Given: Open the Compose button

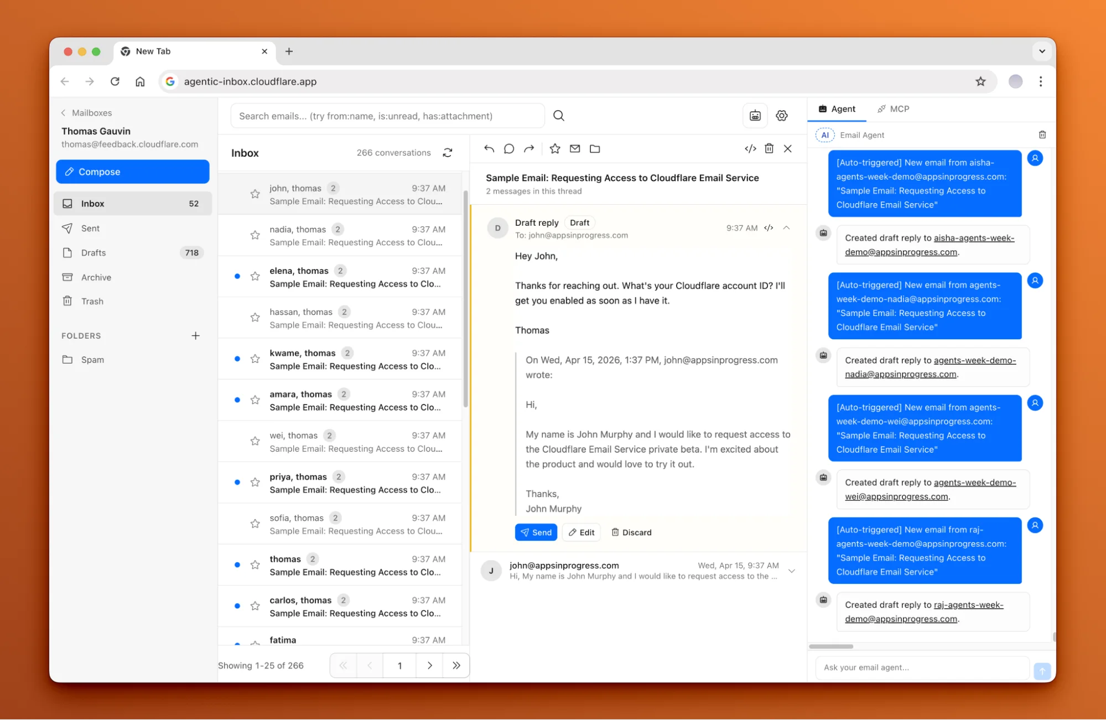Looking at the screenshot, I should pos(132,172).
